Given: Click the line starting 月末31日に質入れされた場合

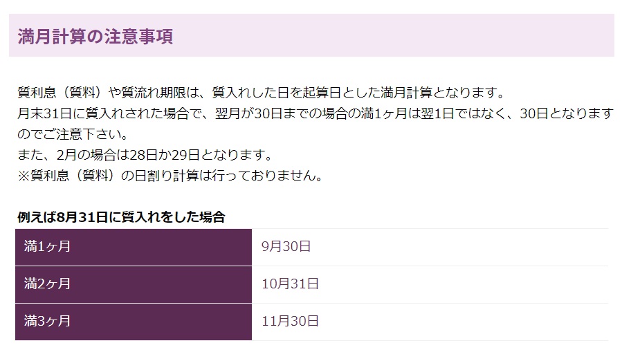Looking at the screenshot, I should pyautogui.click(x=315, y=113).
